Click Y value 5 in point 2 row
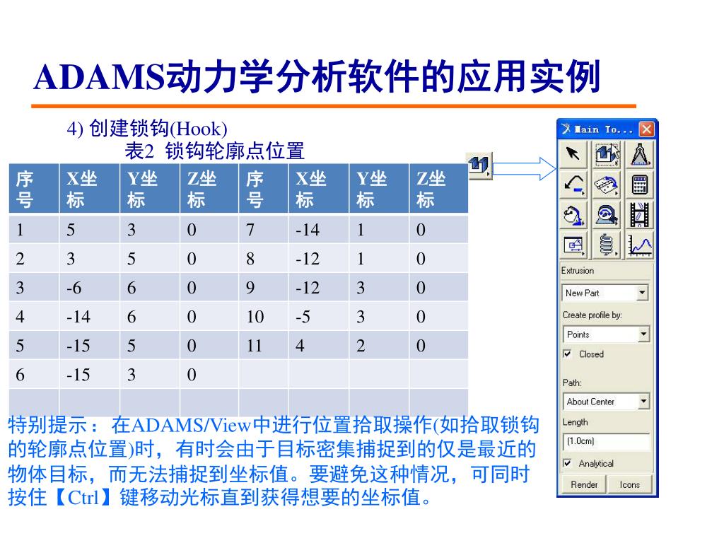Viewport: 724px width, 543px height. point(132,259)
